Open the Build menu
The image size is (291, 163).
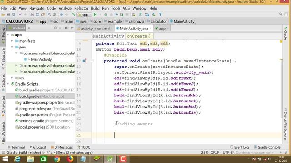click(95, 8)
